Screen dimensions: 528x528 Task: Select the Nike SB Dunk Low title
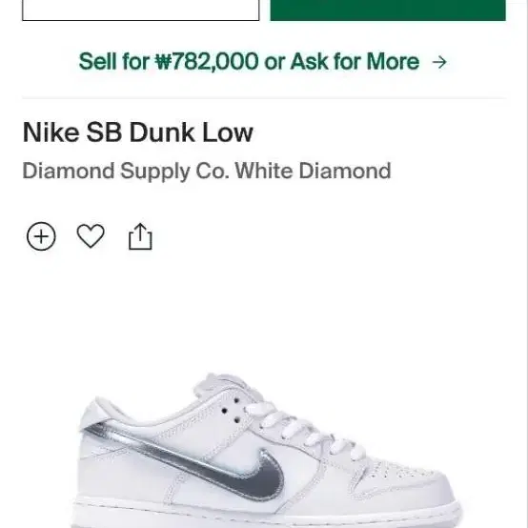138,132
